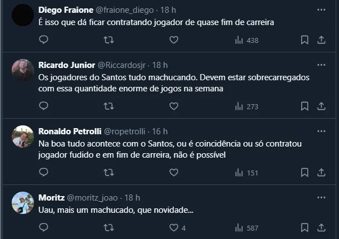Share Diego Fraione's tweet
Image resolution: width=339 pixels, height=239 pixels.
point(321,40)
